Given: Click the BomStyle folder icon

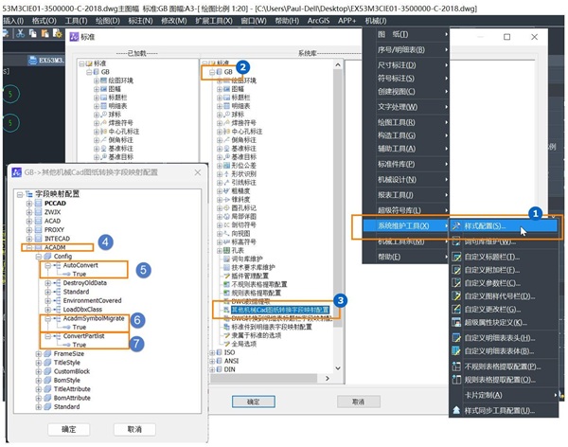Looking at the screenshot, I should pyautogui.click(x=47, y=380).
